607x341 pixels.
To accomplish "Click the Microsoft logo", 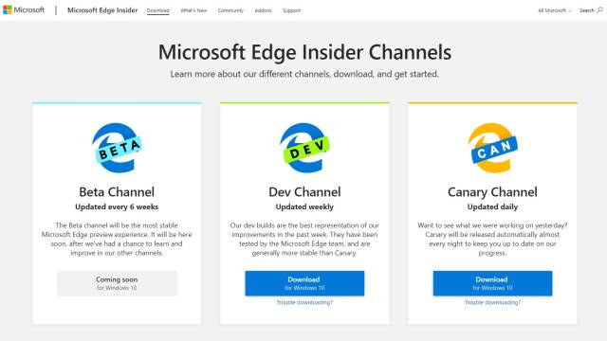I will coord(24,10).
